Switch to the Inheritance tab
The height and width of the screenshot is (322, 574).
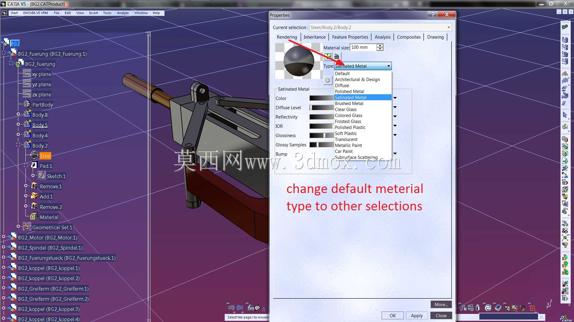click(315, 37)
